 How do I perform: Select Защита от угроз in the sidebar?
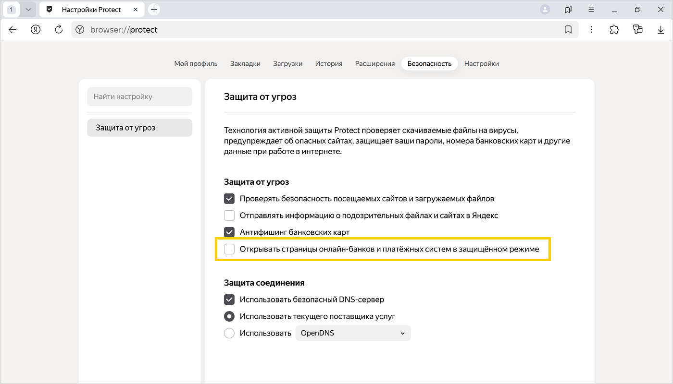point(139,128)
